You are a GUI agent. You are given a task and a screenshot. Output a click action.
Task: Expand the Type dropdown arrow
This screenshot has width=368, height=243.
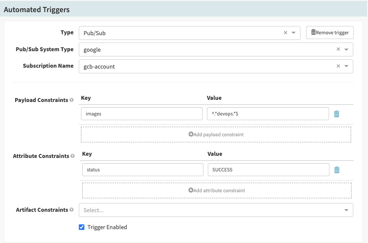tap(294, 33)
